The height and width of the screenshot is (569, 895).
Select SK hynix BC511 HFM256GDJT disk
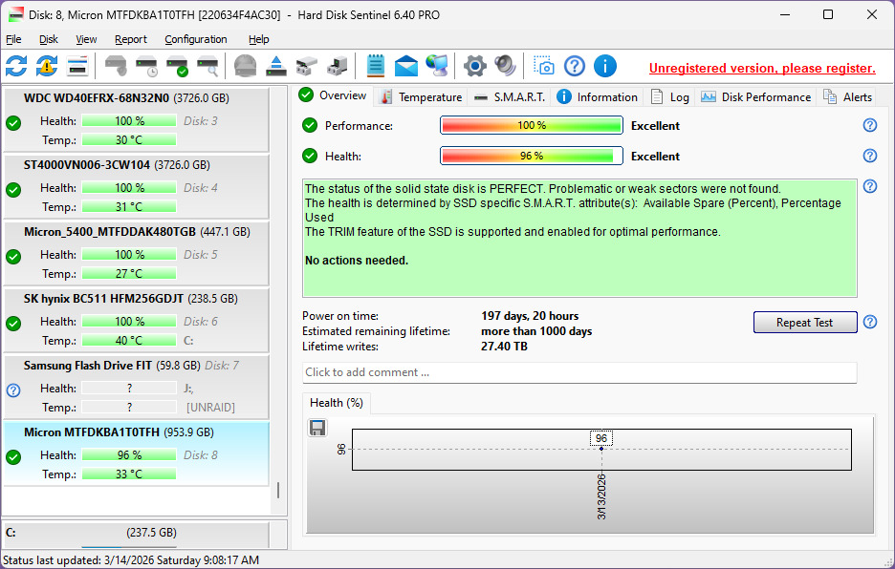136,319
